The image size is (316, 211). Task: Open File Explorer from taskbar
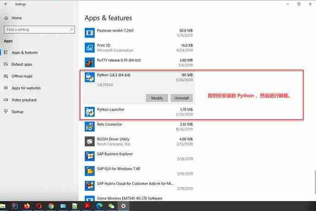click(3, 206)
